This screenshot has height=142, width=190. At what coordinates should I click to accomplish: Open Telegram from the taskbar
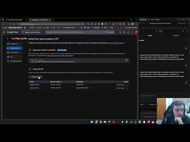[x=122, y=122]
